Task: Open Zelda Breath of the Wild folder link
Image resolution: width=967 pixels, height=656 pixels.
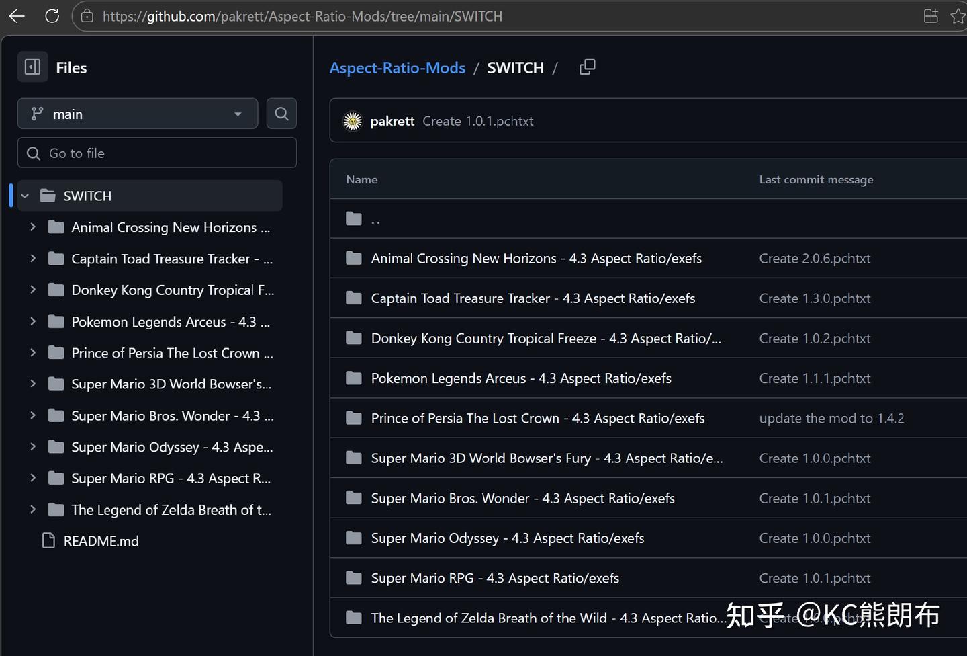Action: [549, 618]
